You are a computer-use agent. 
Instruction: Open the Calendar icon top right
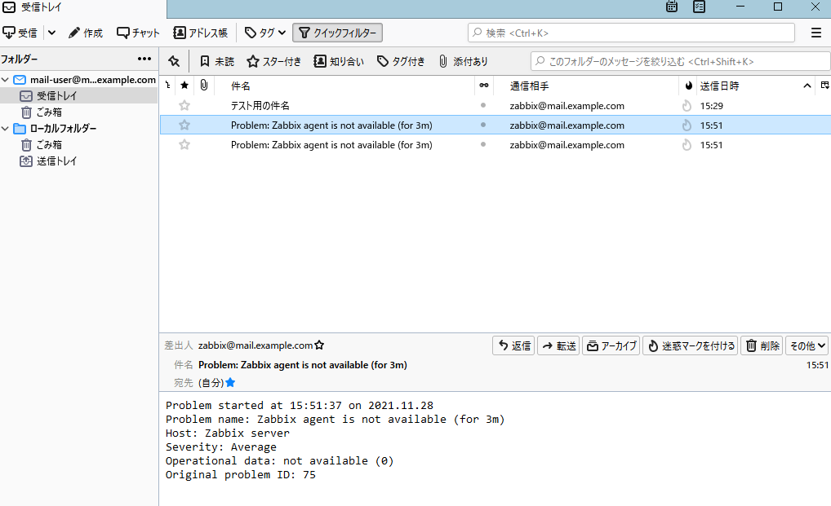click(x=671, y=7)
